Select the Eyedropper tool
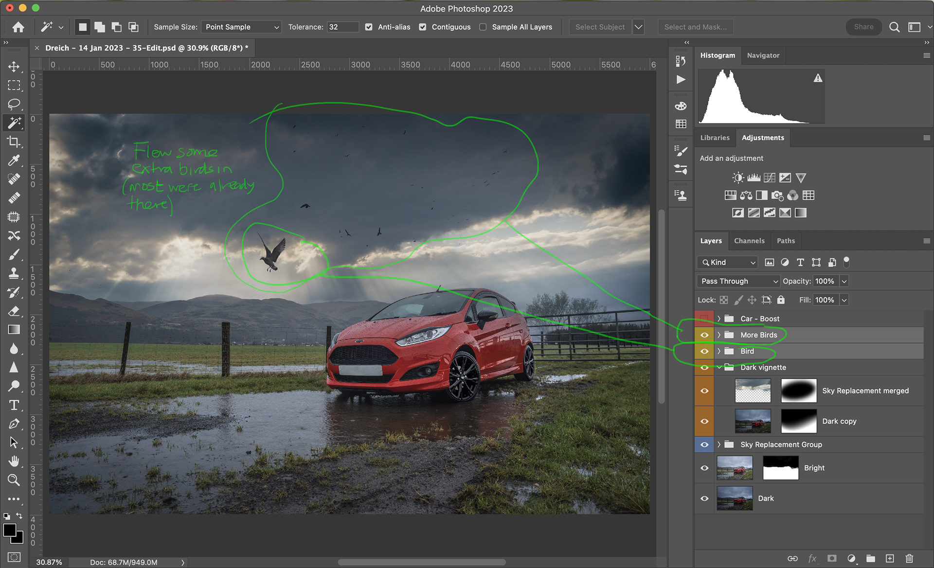The height and width of the screenshot is (568, 934). click(x=14, y=160)
